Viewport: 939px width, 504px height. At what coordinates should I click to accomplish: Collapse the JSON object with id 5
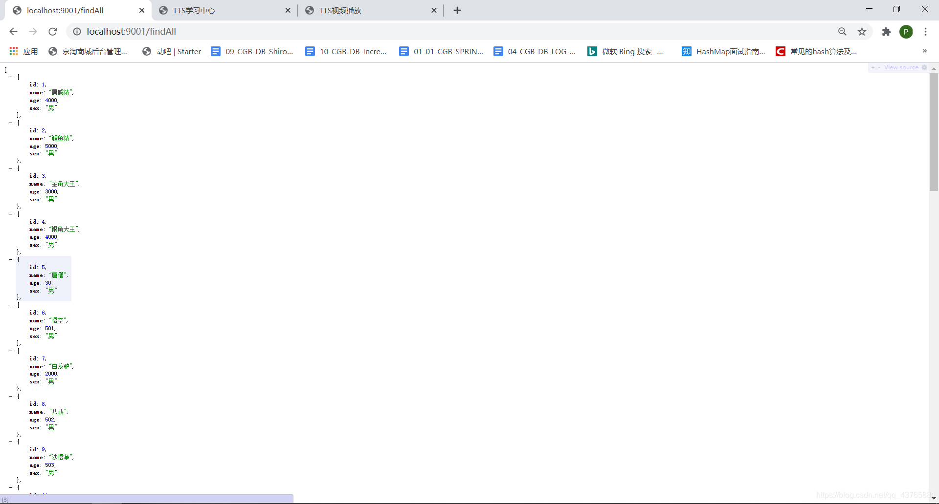point(11,259)
